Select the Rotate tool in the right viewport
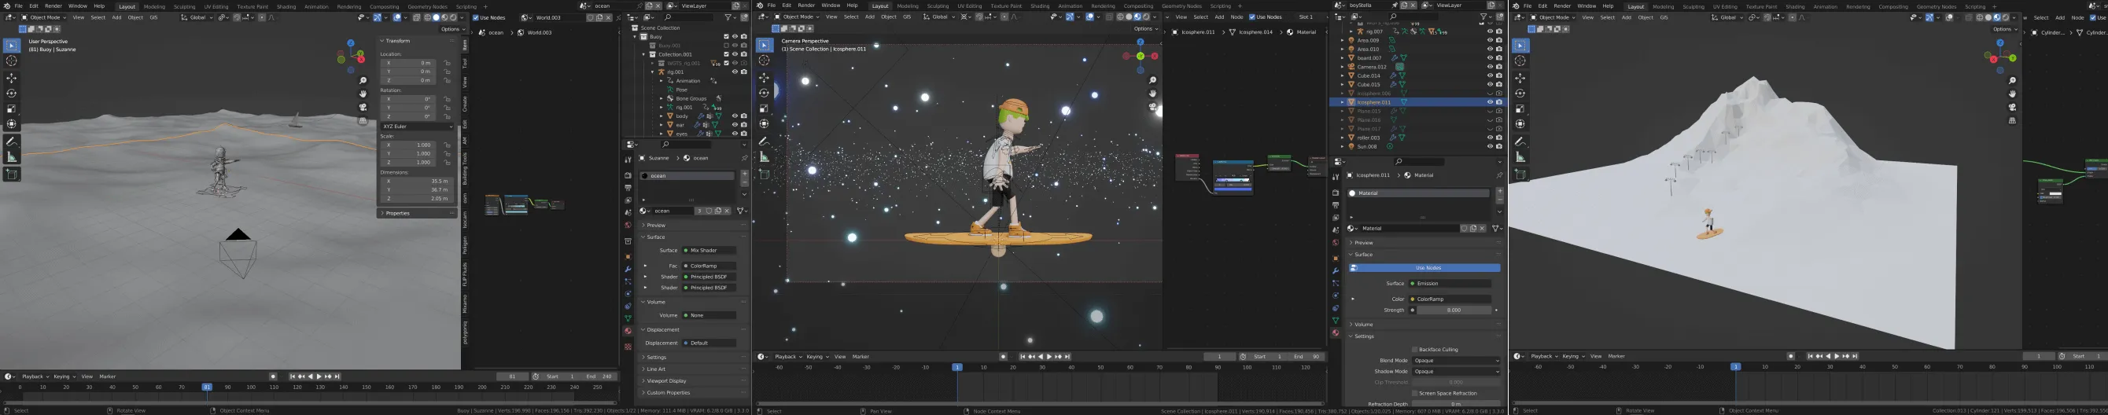The height and width of the screenshot is (415, 2108). pyautogui.click(x=1520, y=94)
